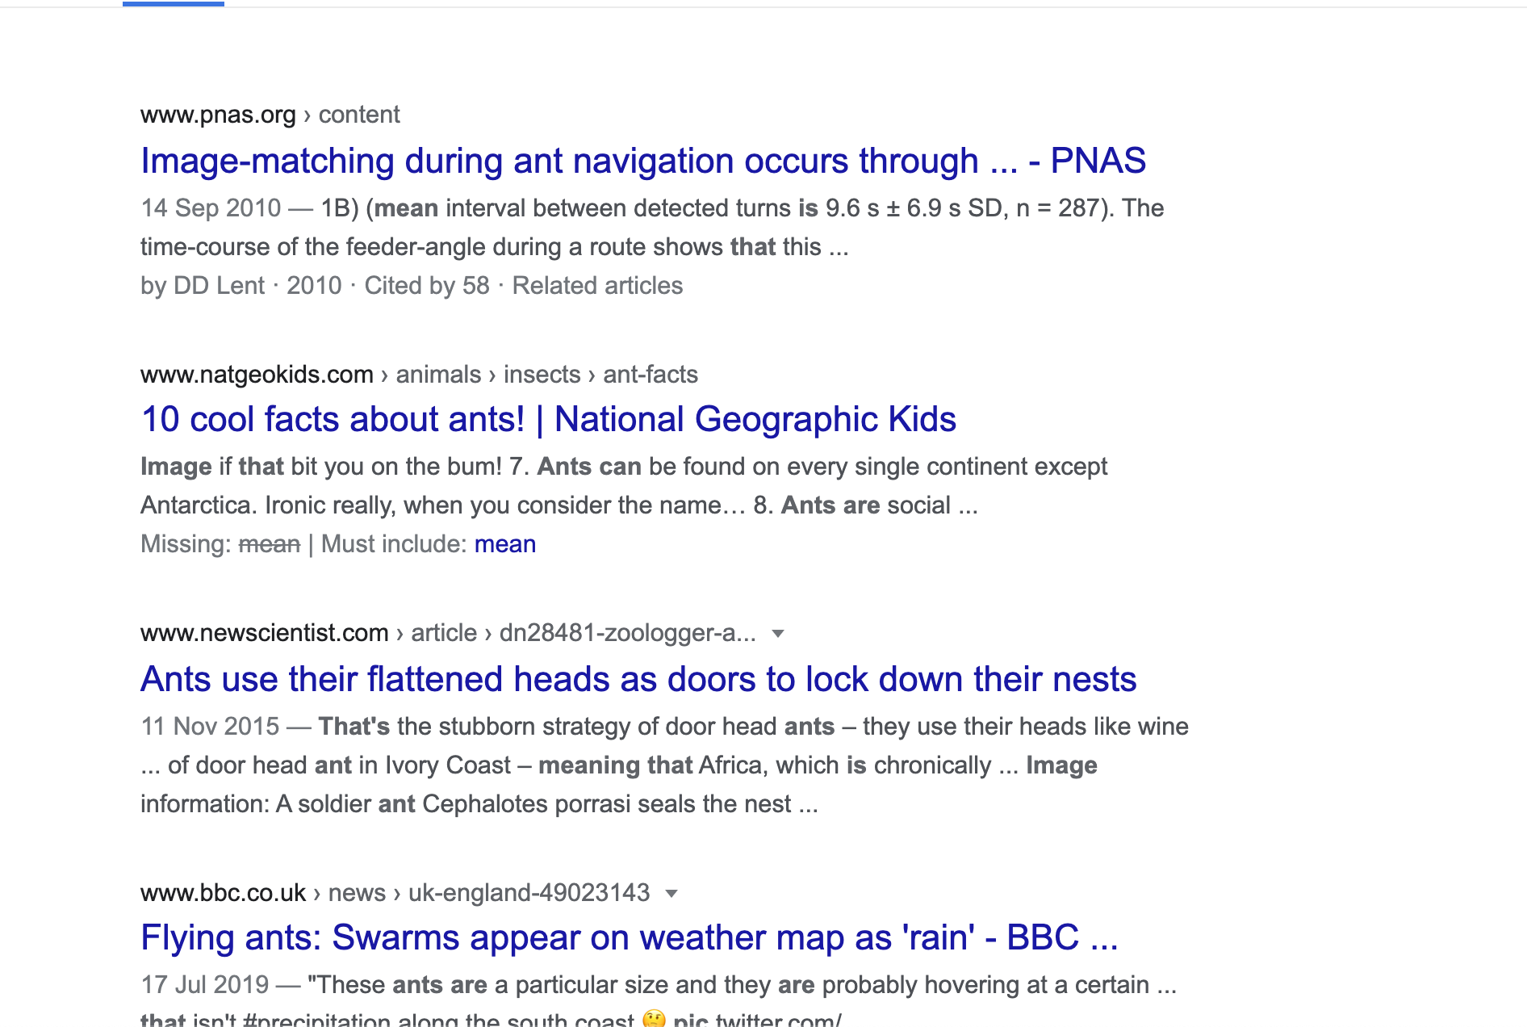Image resolution: width=1527 pixels, height=1027 pixels.
Task: Open 'Ants use their flattened heads' article
Action: (638, 679)
